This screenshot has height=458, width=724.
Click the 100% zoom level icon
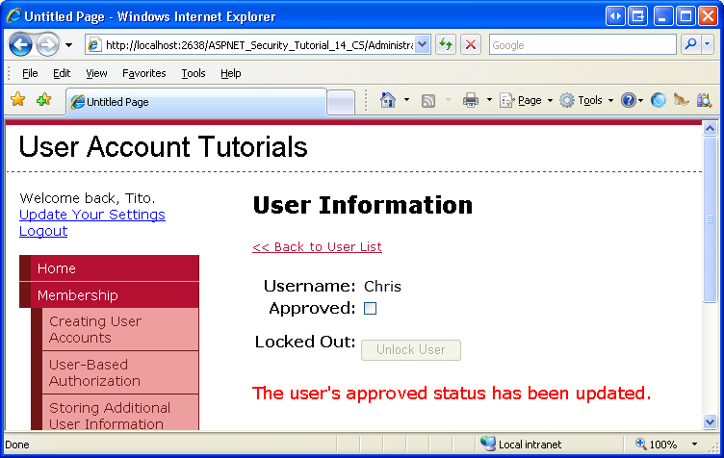[641, 444]
